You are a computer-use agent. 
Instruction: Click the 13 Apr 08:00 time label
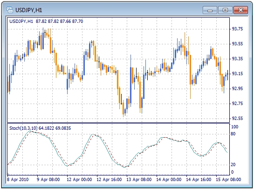[x=139, y=180]
